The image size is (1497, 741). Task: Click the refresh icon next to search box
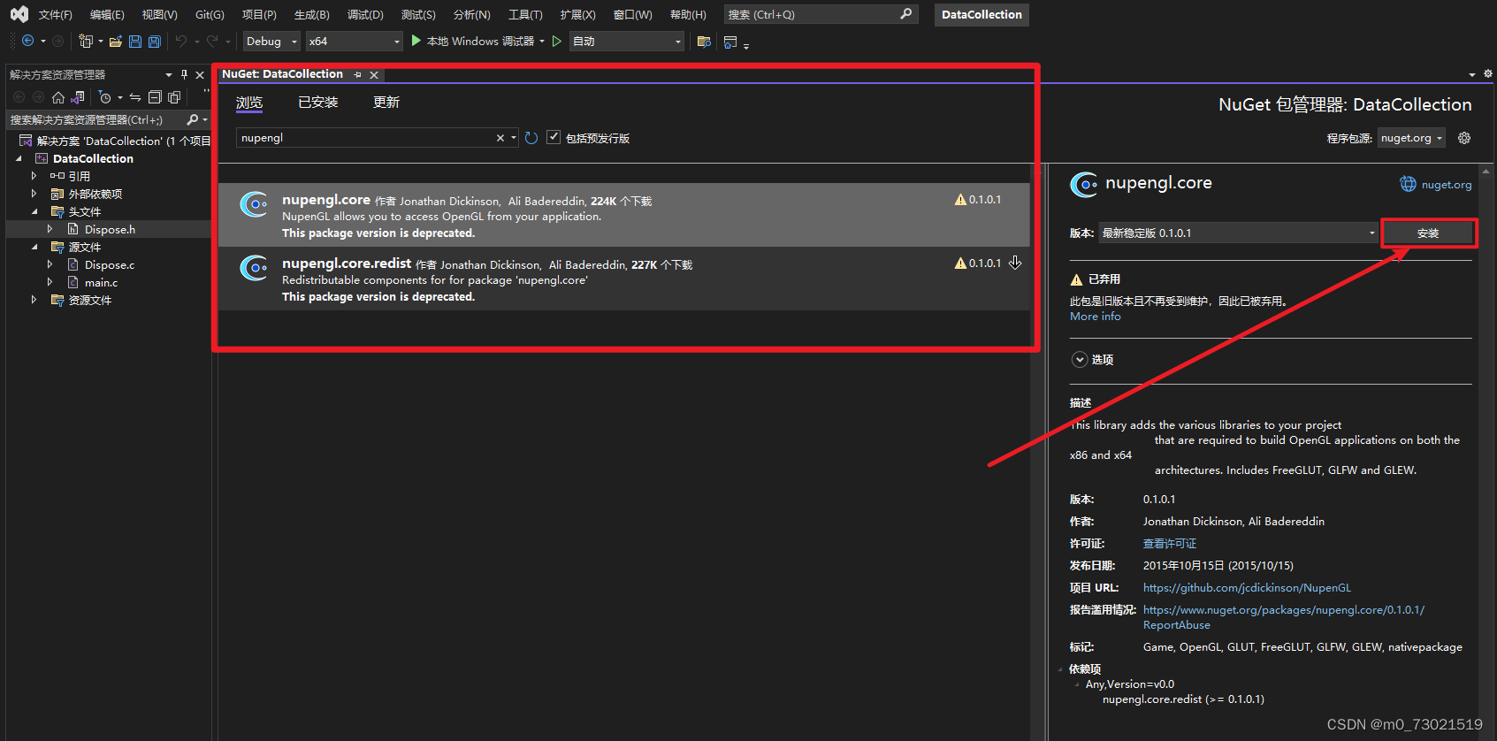coord(531,138)
